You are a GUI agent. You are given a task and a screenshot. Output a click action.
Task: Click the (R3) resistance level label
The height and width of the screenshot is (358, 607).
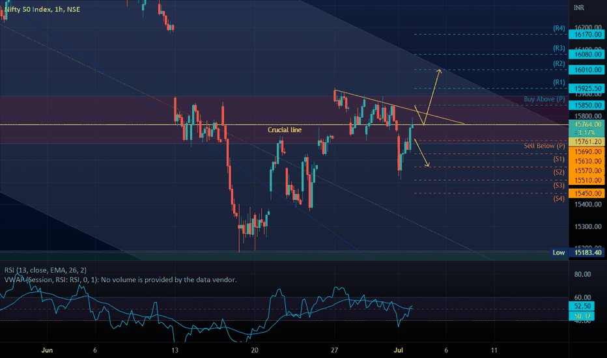559,48
